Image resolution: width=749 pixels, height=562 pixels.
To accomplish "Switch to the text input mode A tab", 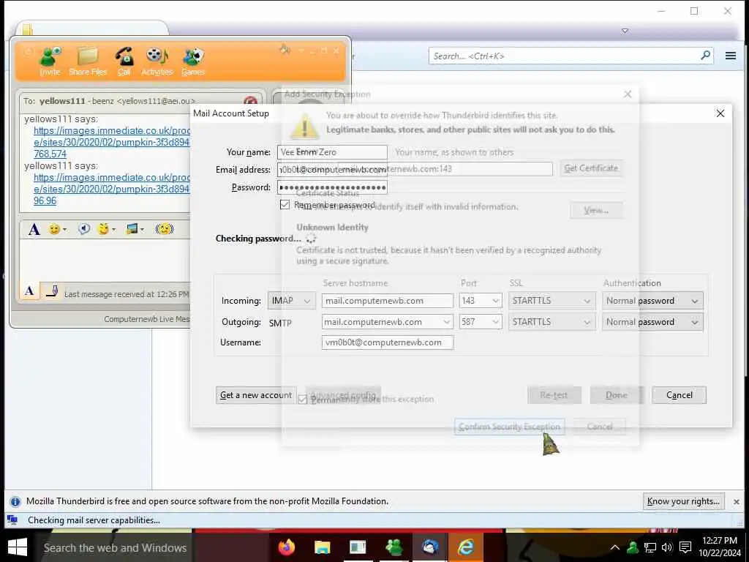I will pyautogui.click(x=29, y=291).
